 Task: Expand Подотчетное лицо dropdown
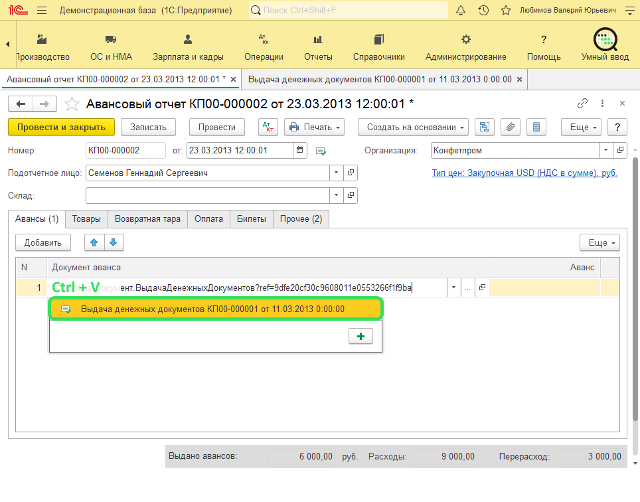tap(336, 173)
